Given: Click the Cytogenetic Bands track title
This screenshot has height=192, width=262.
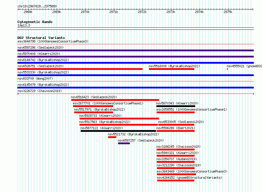Looking at the screenshot, I should coord(35,22).
